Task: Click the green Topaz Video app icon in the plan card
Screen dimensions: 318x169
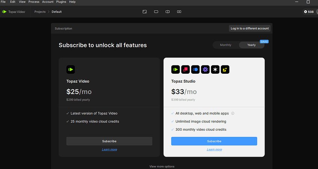Action: pyautogui.click(x=71, y=70)
